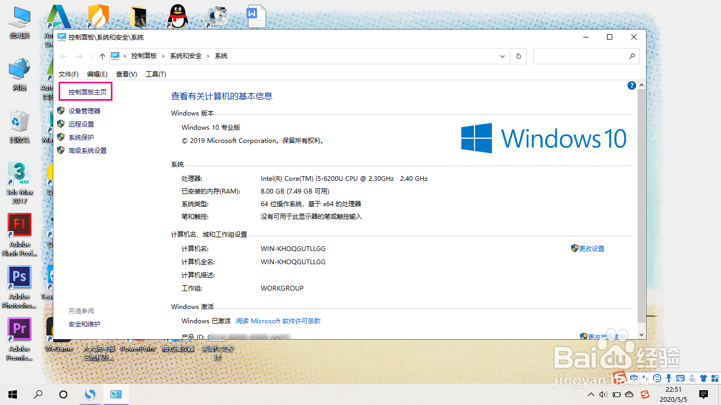The image size is (721, 405).
Task: Open the Windows Start button
Action: tap(13, 394)
